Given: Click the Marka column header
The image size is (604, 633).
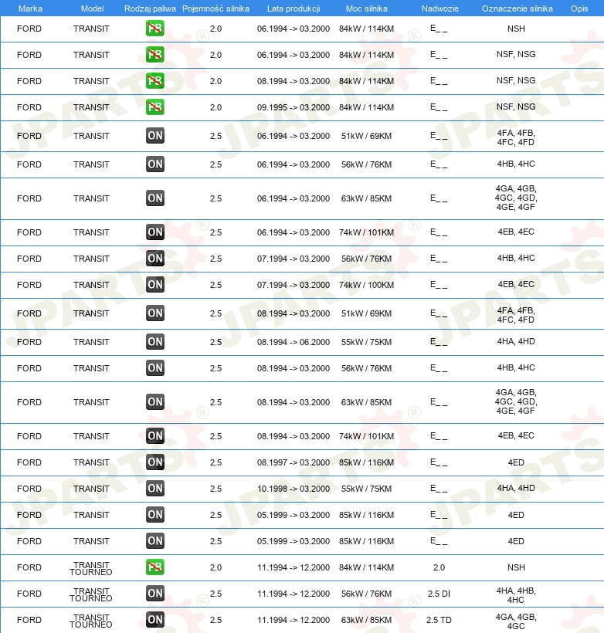Looking at the screenshot, I should pyautogui.click(x=30, y=8).
